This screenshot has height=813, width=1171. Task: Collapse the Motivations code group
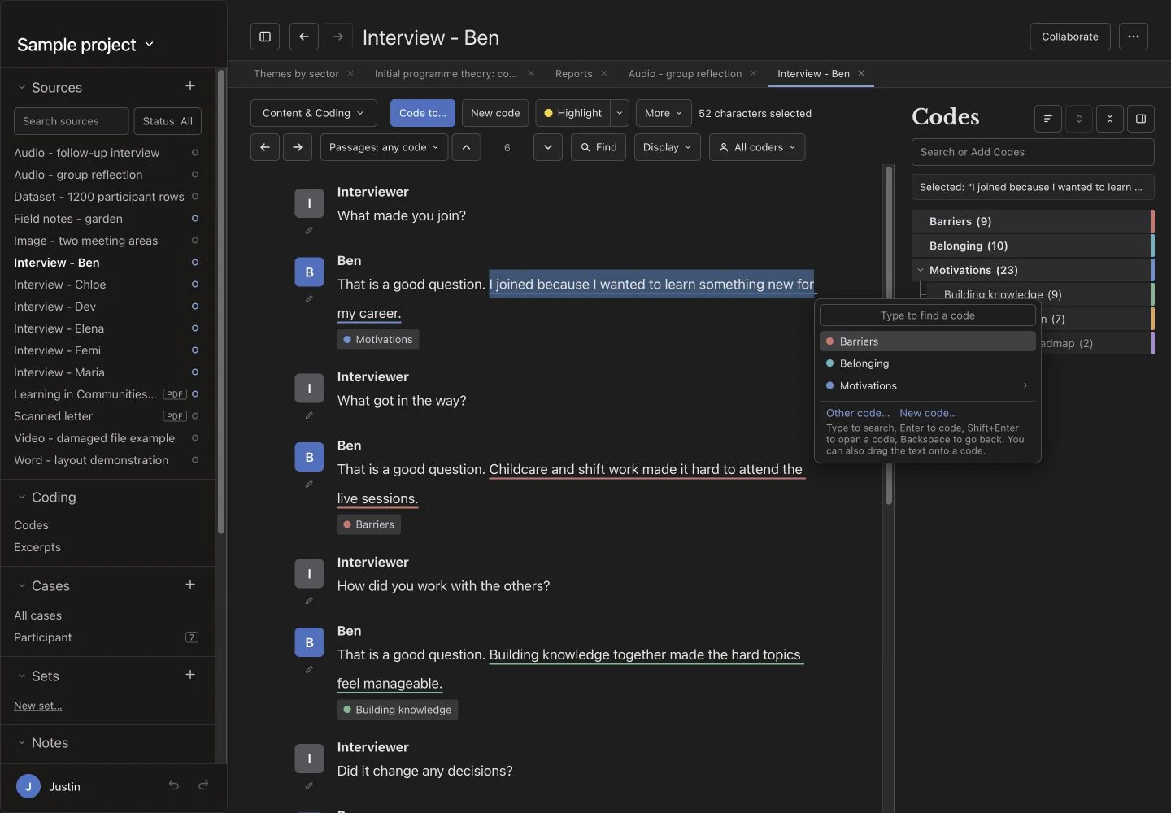[x=921, y=270]
